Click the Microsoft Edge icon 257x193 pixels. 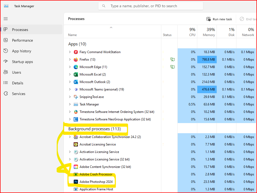(76, 67)
